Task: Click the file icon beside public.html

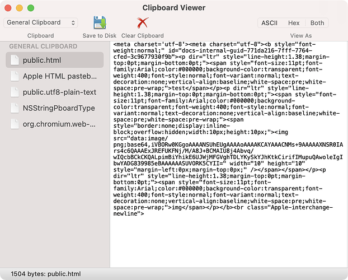Action: [15, 60]
